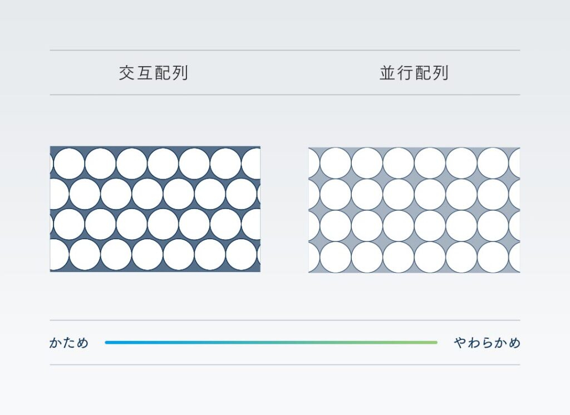Select the dark blue alternating coil diagram
The width and height of the screenshot is (570, 415).
click(x=155, y=209)
